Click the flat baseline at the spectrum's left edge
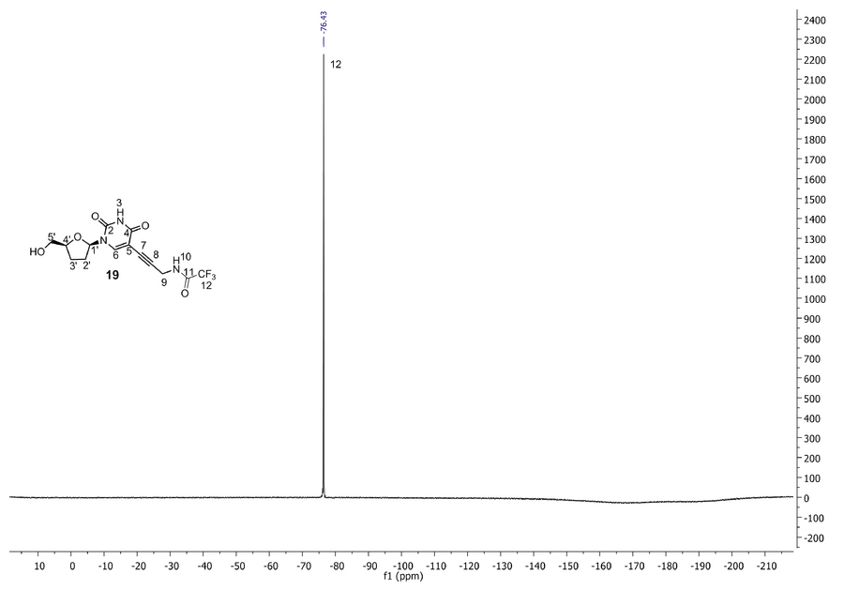 (28, 496)
